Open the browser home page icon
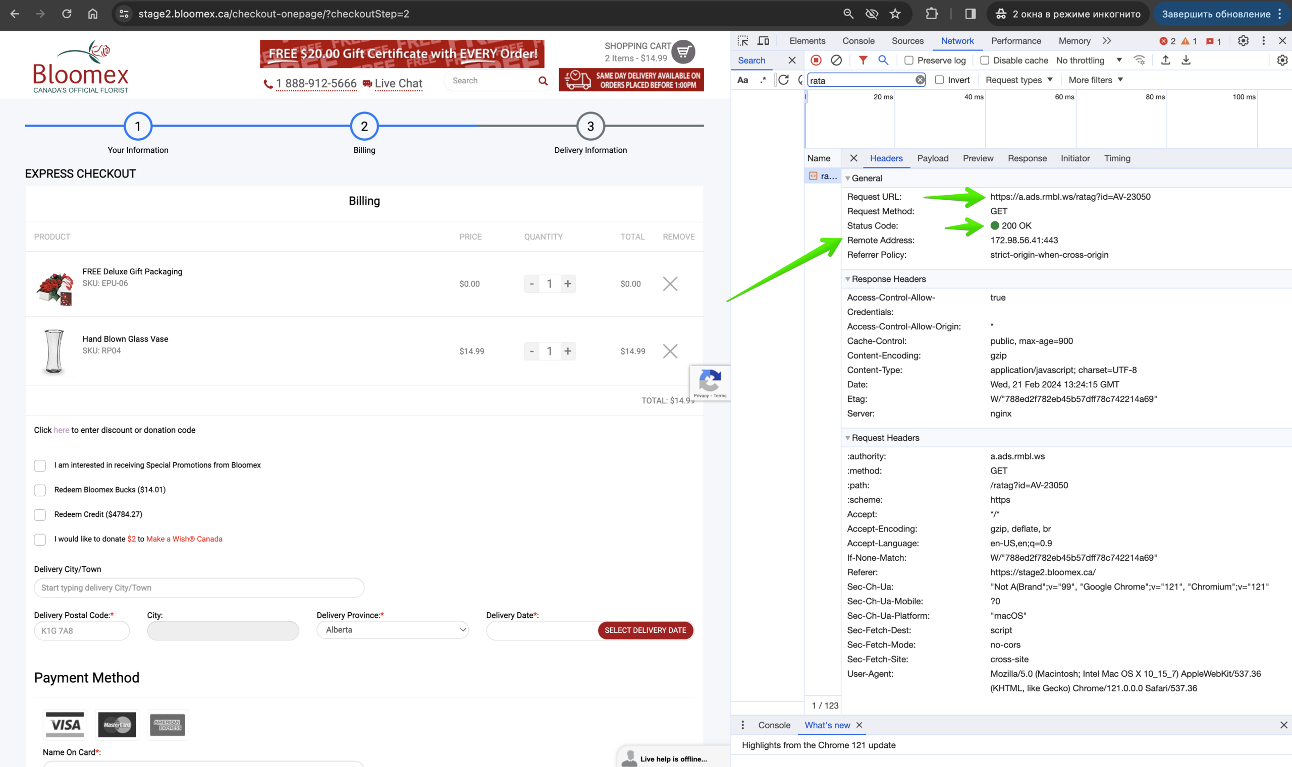This screenshot has width=1292, height=767. pyautogui.click(x=92, y=14)
